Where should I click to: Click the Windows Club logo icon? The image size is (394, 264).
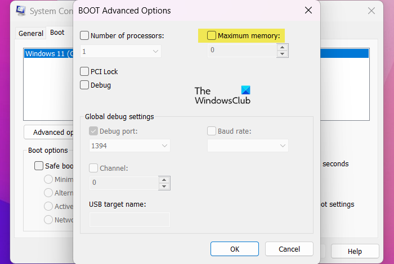245,90
